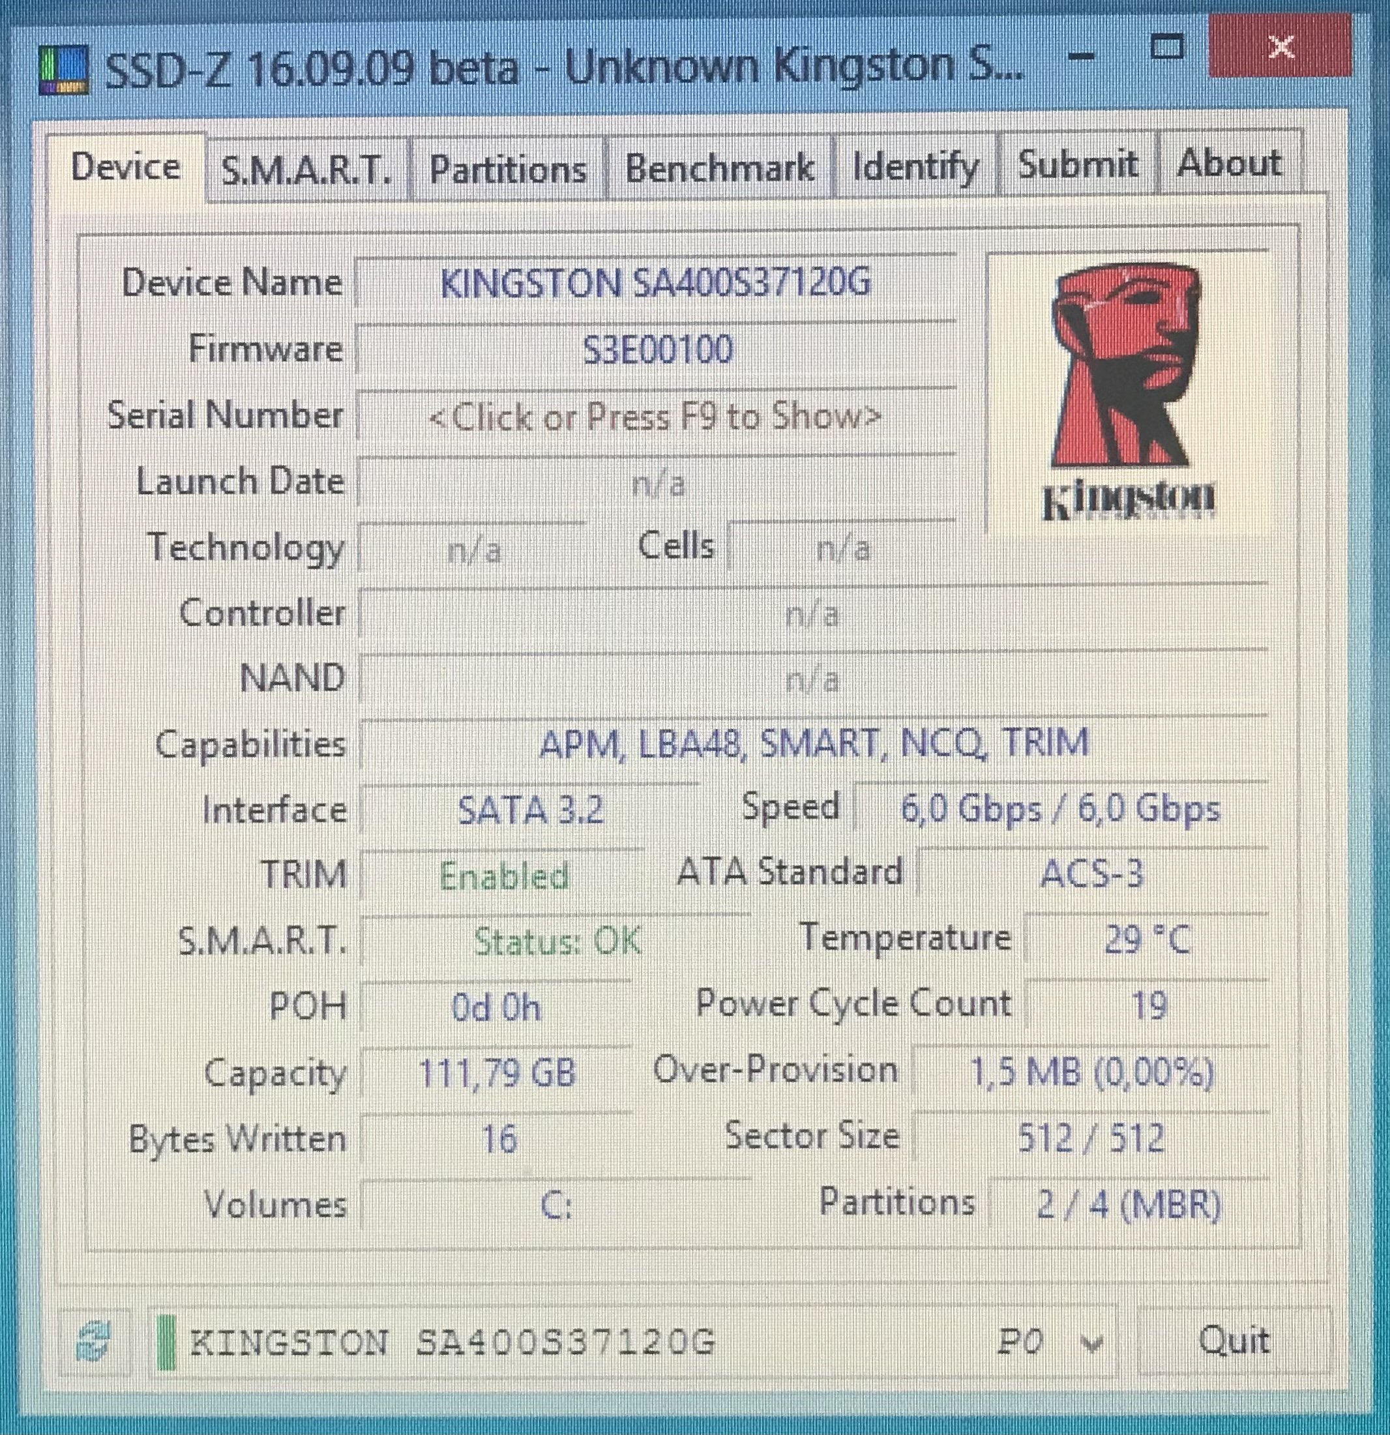Click the Capabilities field text
1390x1435 pixels.
(x=813, y=744)
